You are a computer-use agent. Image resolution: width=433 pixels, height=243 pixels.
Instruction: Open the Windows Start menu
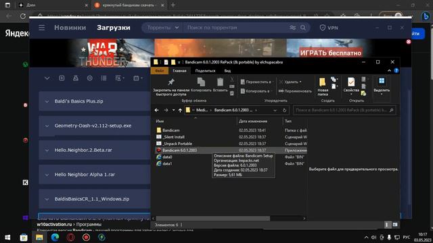click(7, 237)
